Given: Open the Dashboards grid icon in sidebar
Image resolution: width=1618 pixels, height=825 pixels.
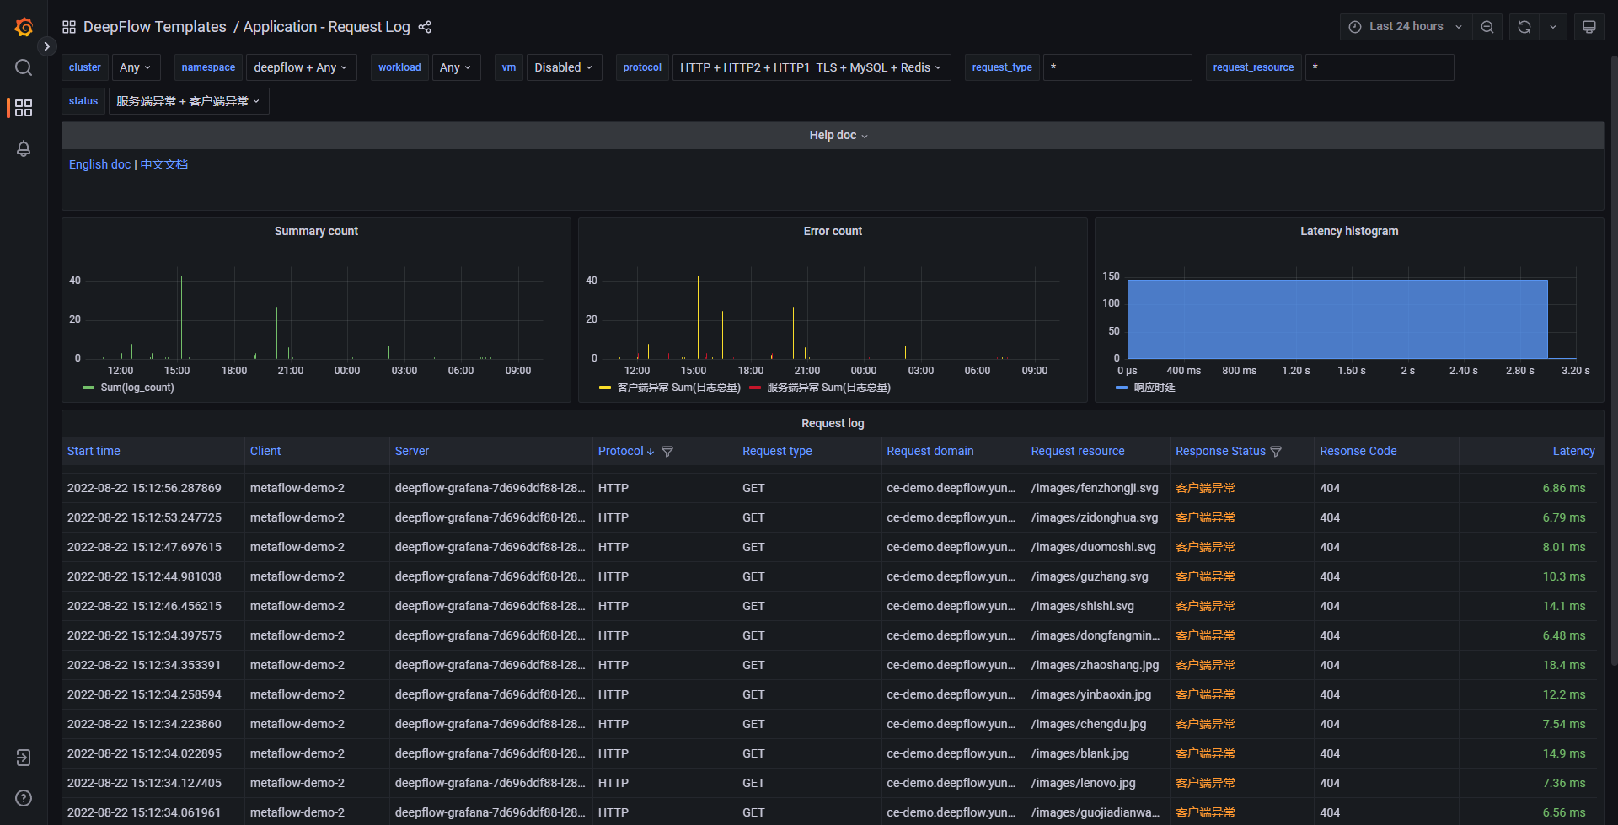Looking at the screenshot, I should pyautogui.click(x=24, y=108).
